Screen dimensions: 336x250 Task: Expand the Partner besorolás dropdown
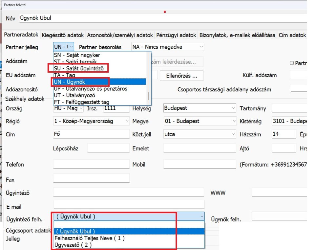click(x=168, y=47)
